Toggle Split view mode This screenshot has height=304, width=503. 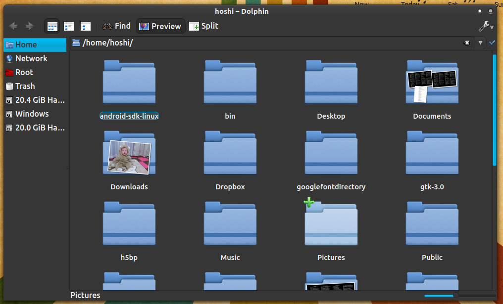(x=203, y=26)
